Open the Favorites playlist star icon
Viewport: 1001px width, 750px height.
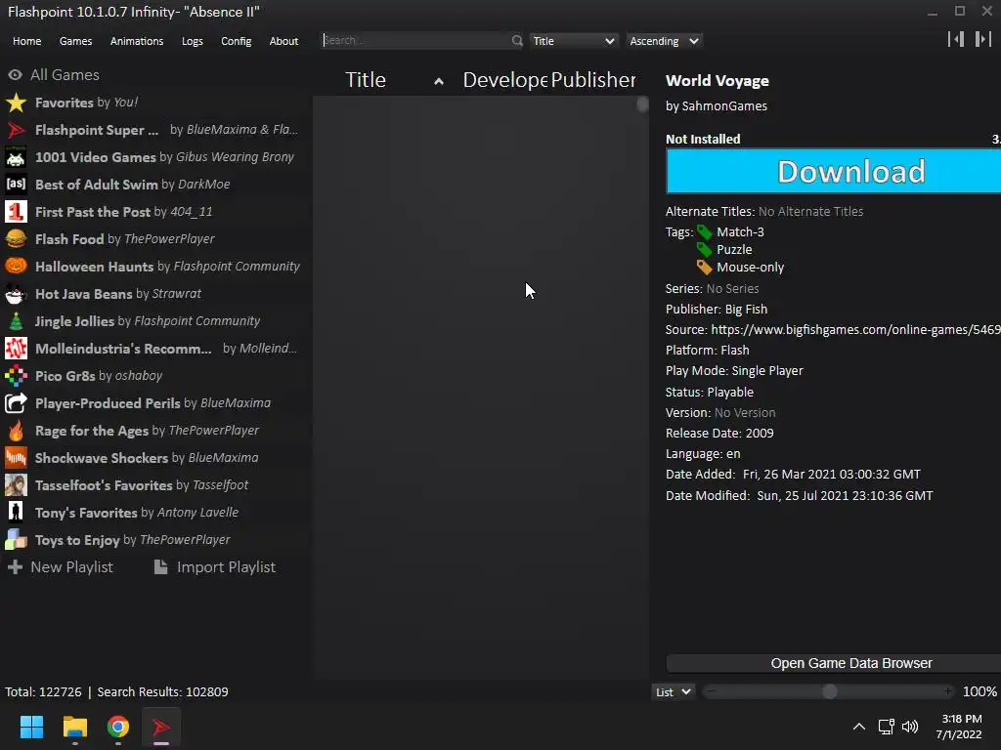point(16,103)
